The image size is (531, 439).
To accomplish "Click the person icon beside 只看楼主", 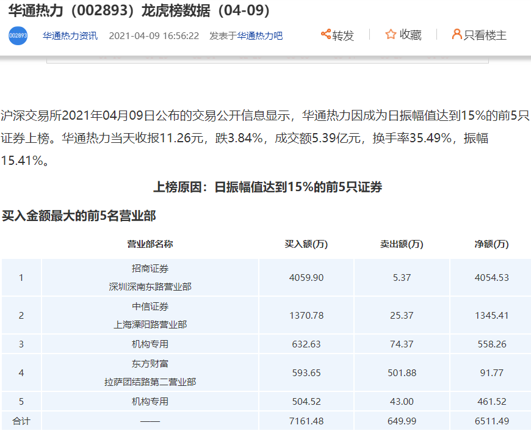I will click(x=457, y=34).
